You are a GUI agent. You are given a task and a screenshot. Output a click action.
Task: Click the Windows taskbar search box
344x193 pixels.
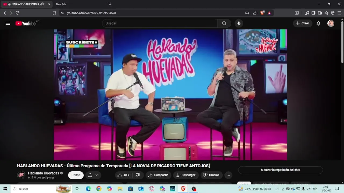pos(42,189)
